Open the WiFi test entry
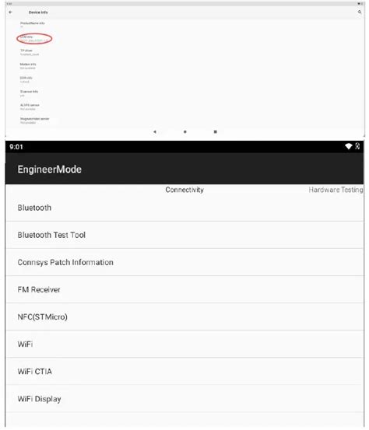 coord(184,344)
